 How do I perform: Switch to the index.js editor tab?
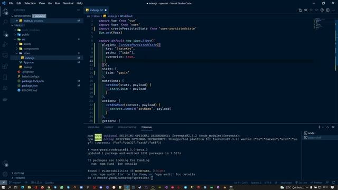click(x=96, y=10)
